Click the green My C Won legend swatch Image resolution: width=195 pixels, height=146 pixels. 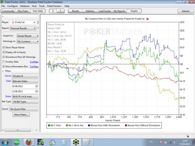pos(49,125)
